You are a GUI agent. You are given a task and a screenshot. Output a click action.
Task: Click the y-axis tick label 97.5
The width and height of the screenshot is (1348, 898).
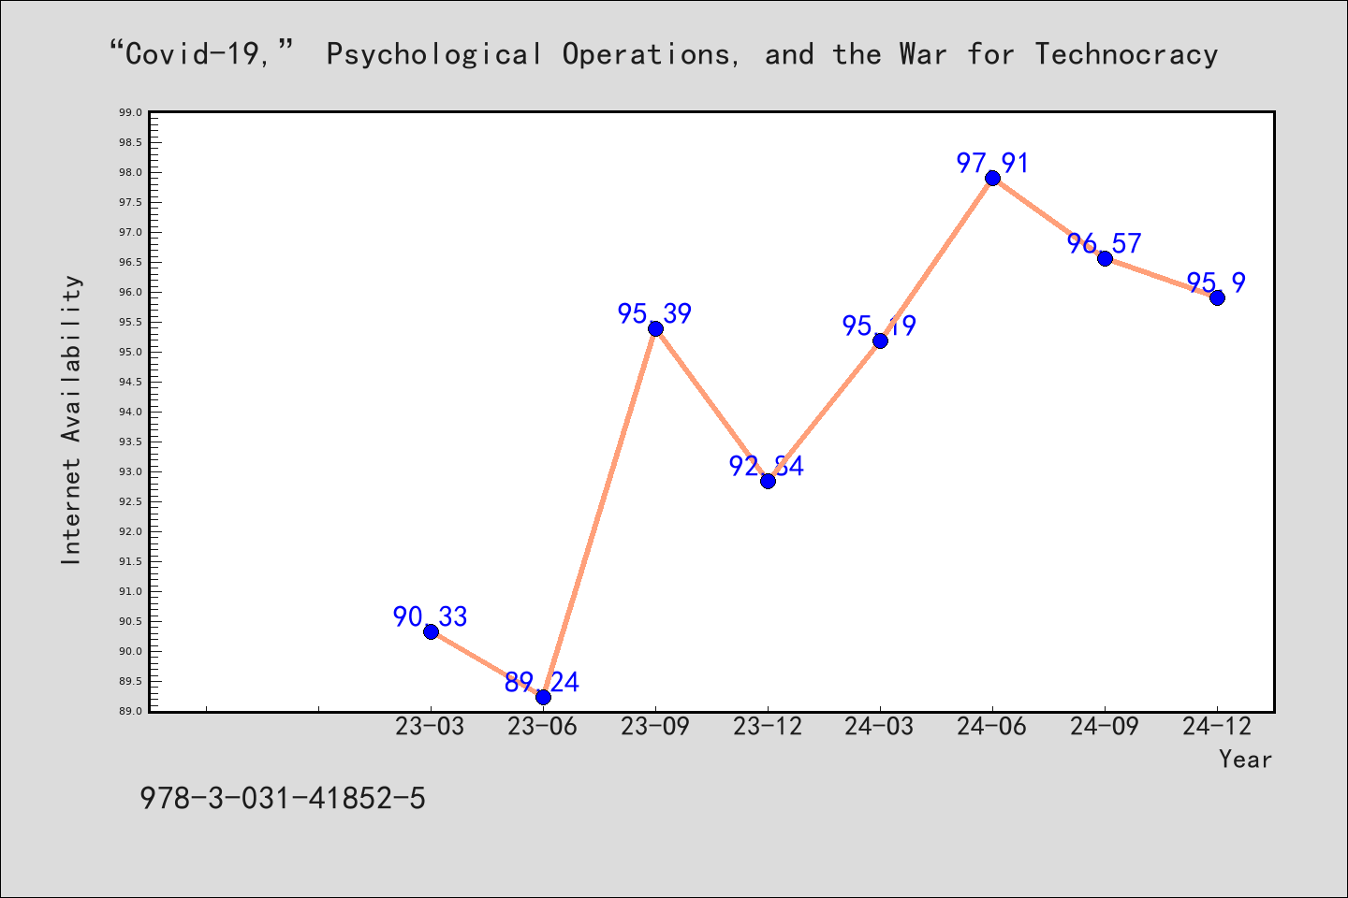click(130, 202)
